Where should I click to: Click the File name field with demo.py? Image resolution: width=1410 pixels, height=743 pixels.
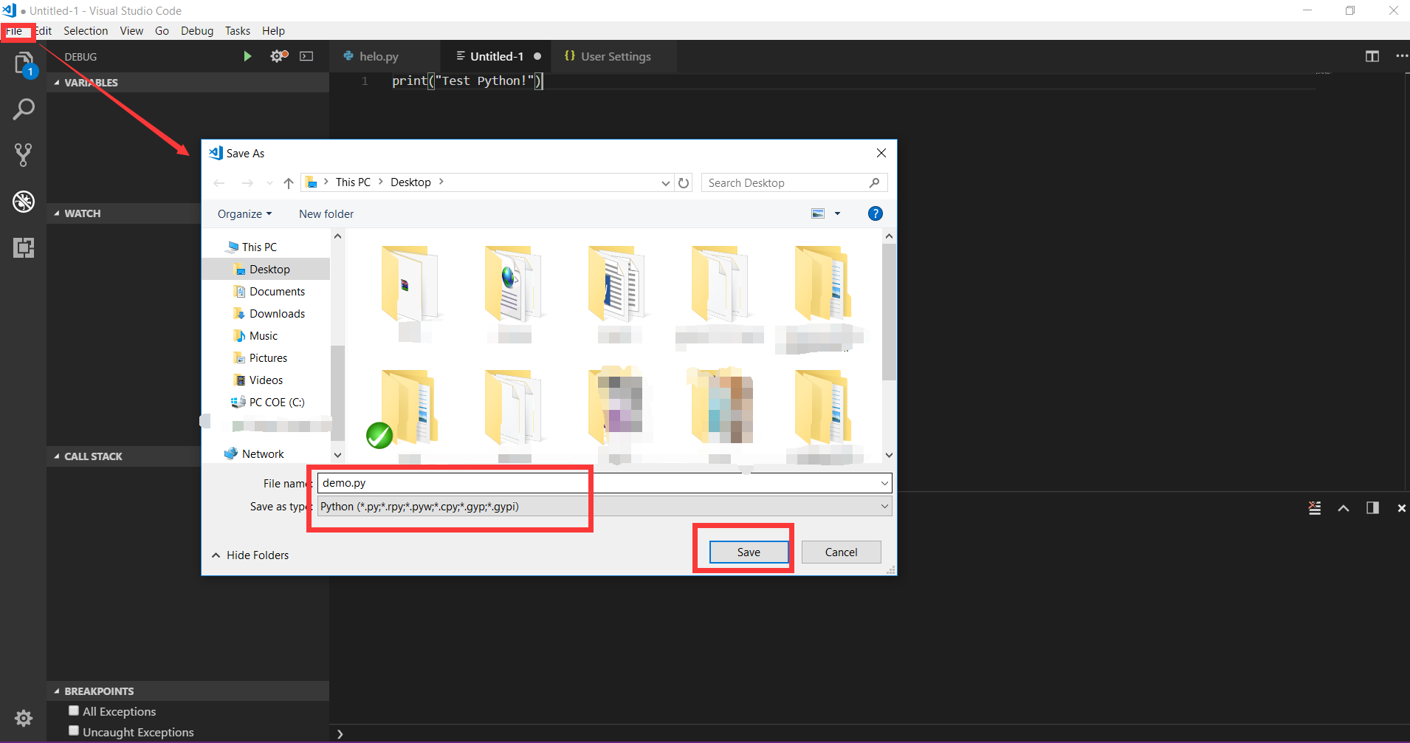(605, 483)
